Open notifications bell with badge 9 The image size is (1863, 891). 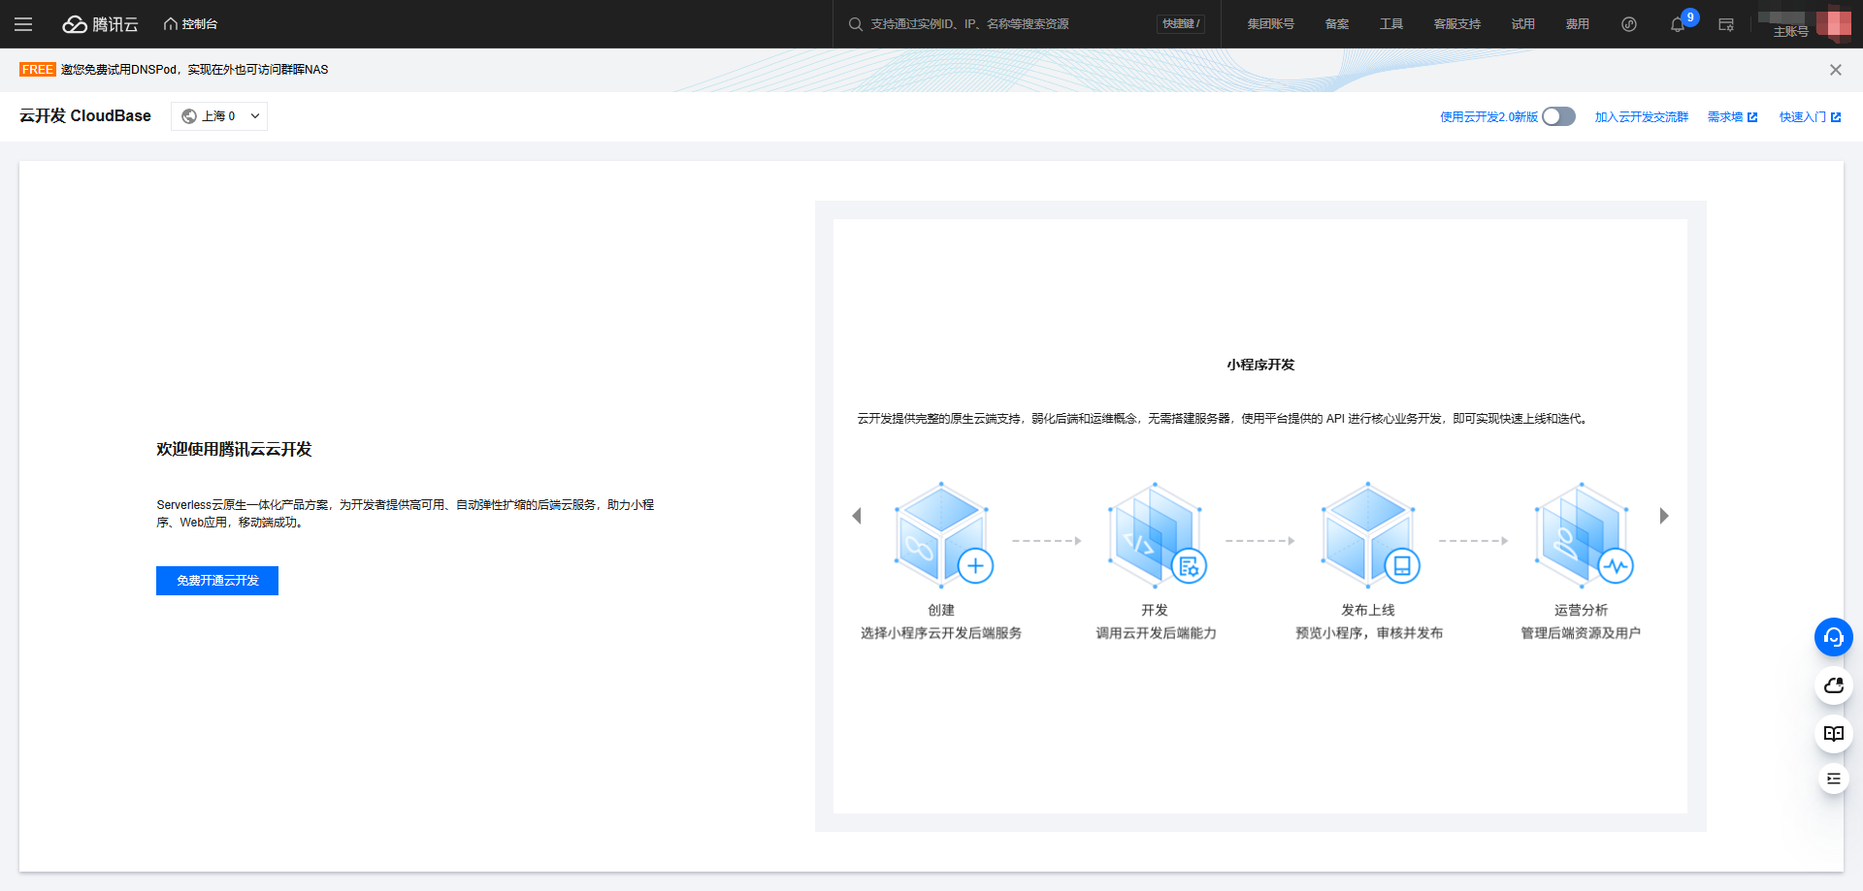[x=1678, y=24]
